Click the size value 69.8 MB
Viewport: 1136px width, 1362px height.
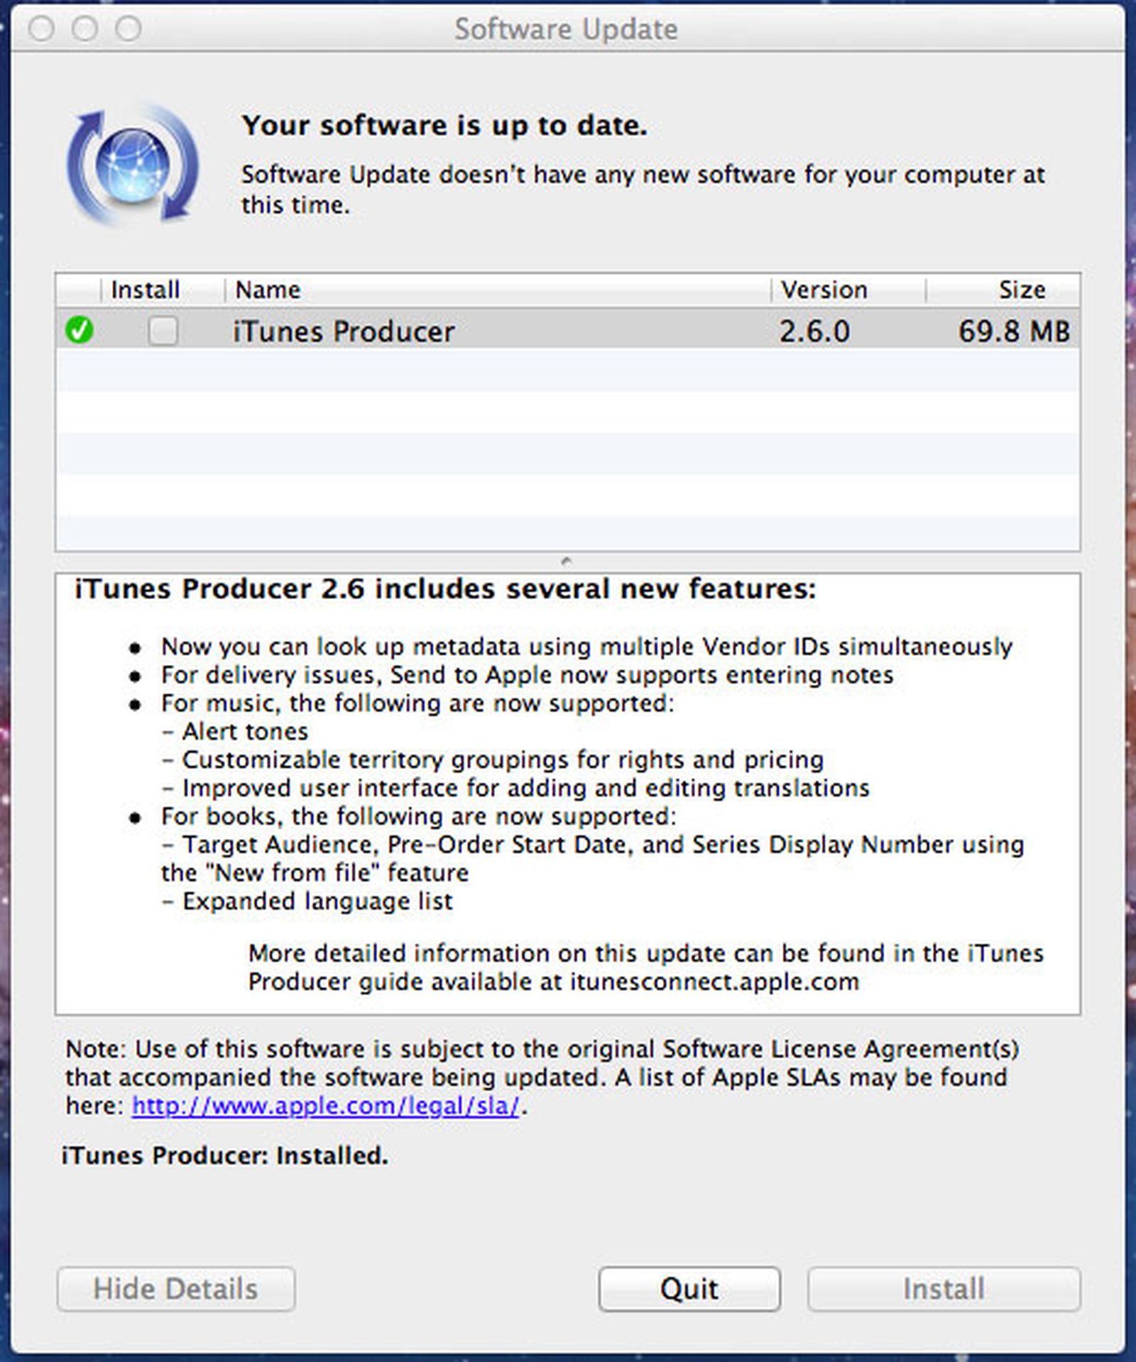[x=1014, y=331]
